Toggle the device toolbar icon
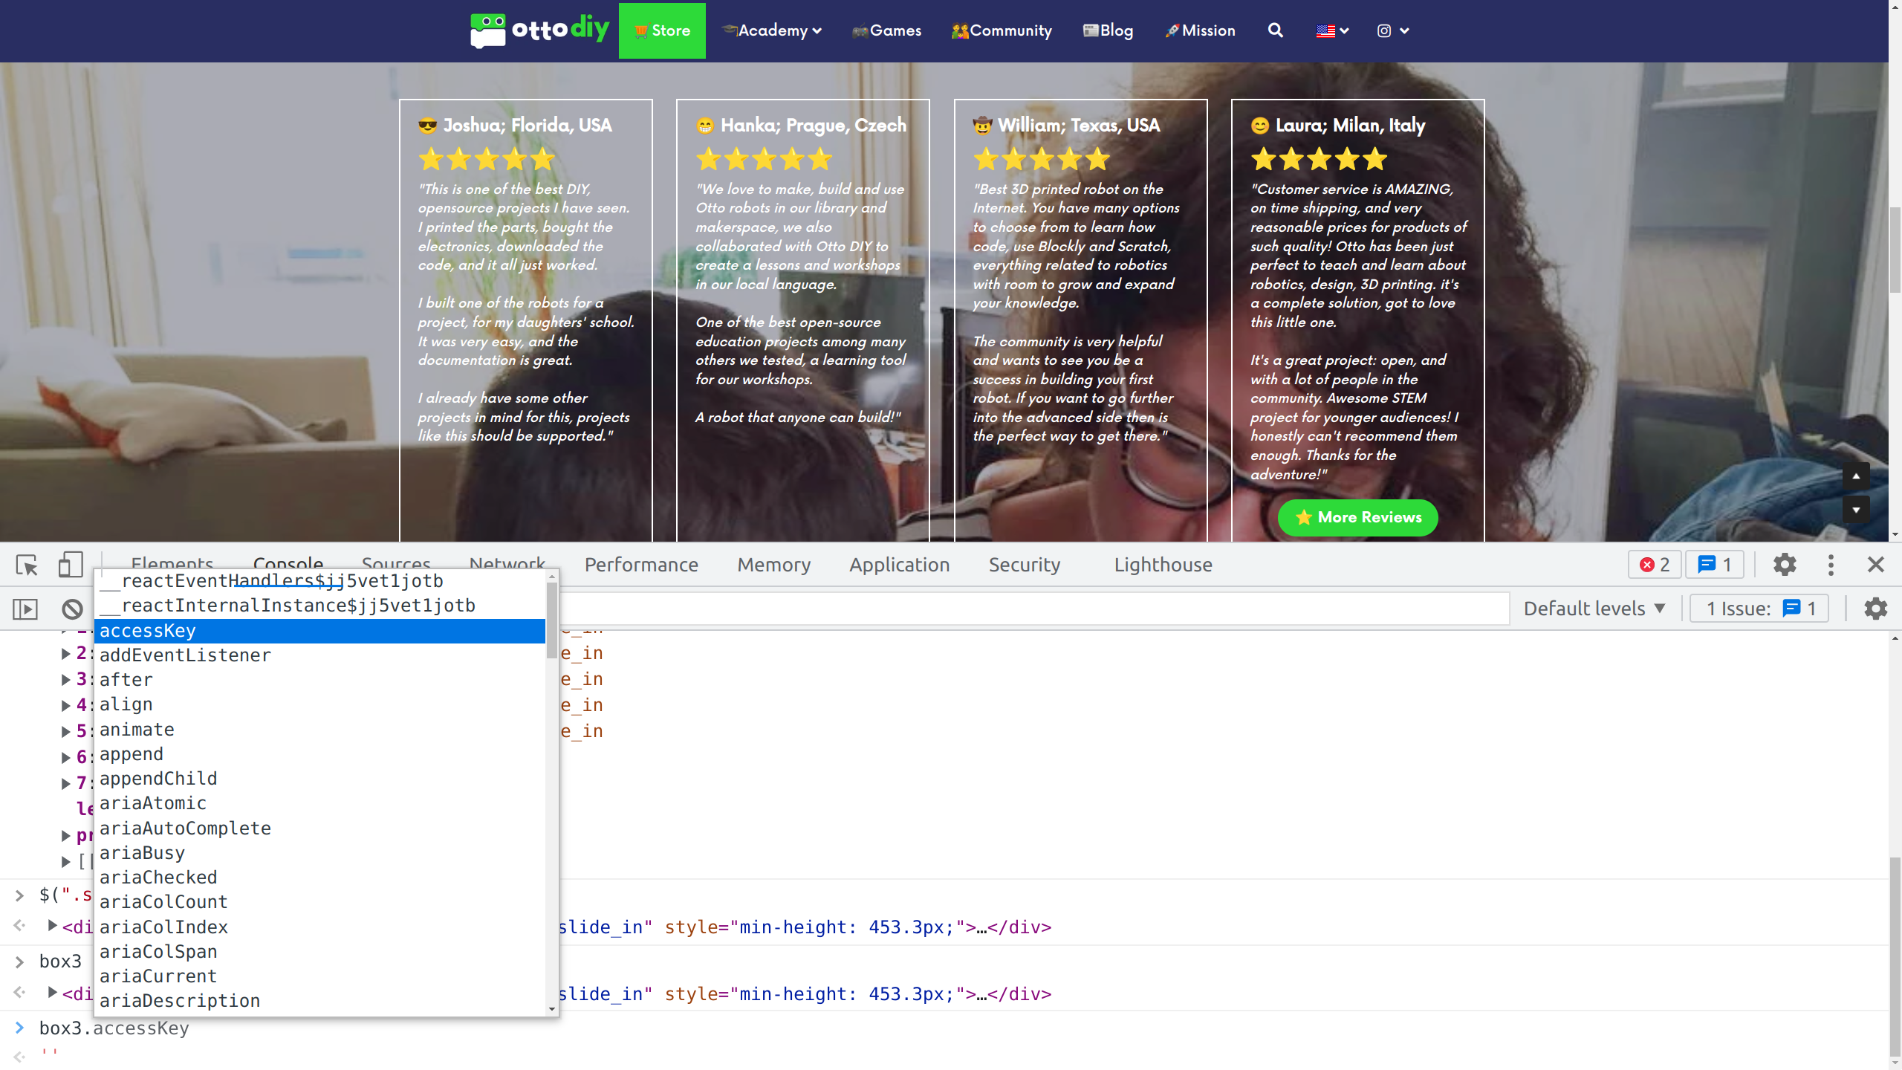Viewport: 1902px width, 1070px height. [70, 565]
